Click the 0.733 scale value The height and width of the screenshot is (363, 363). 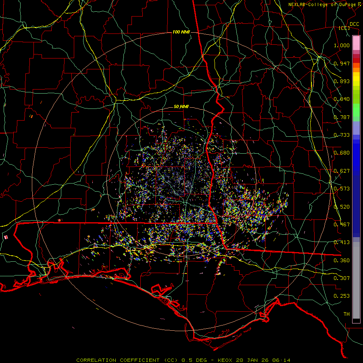342,135
